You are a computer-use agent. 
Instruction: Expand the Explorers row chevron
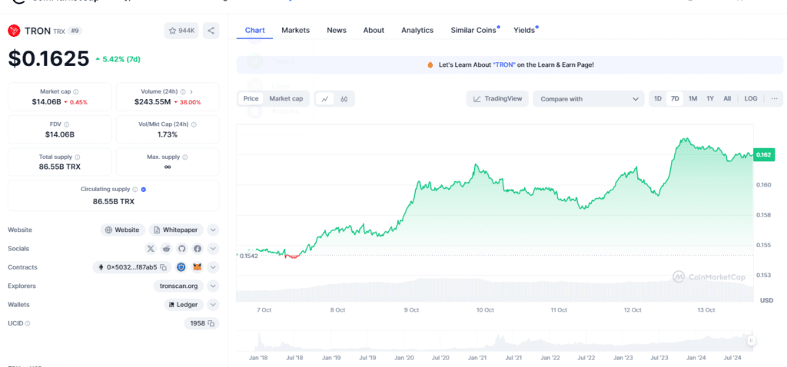tap(214, 286)
